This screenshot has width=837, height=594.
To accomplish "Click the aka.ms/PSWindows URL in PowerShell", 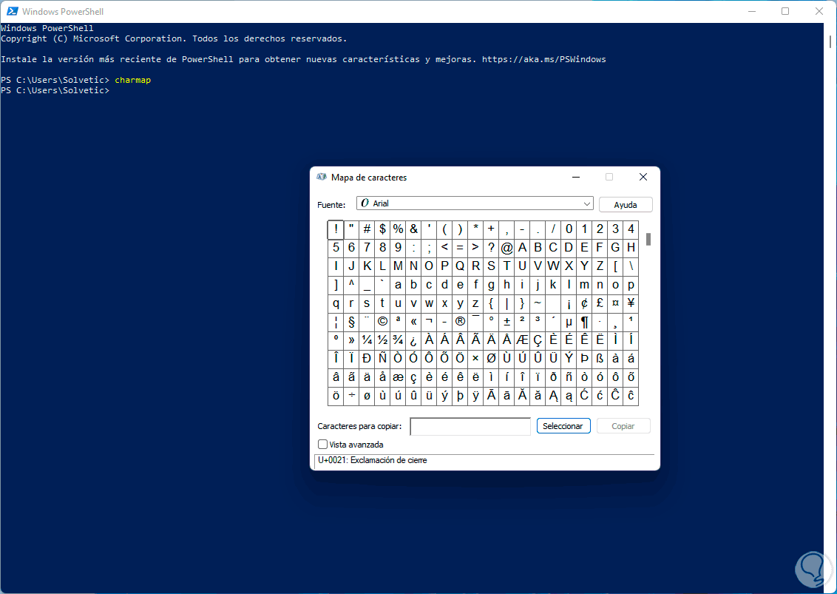I will pos(544,59).
